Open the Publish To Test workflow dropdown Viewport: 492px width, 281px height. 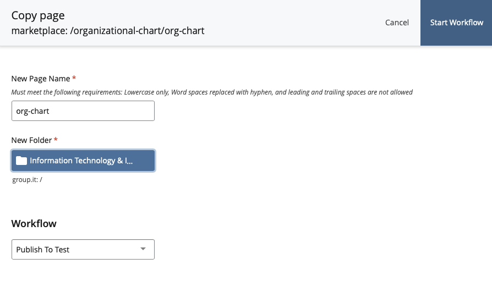[83, 249]
